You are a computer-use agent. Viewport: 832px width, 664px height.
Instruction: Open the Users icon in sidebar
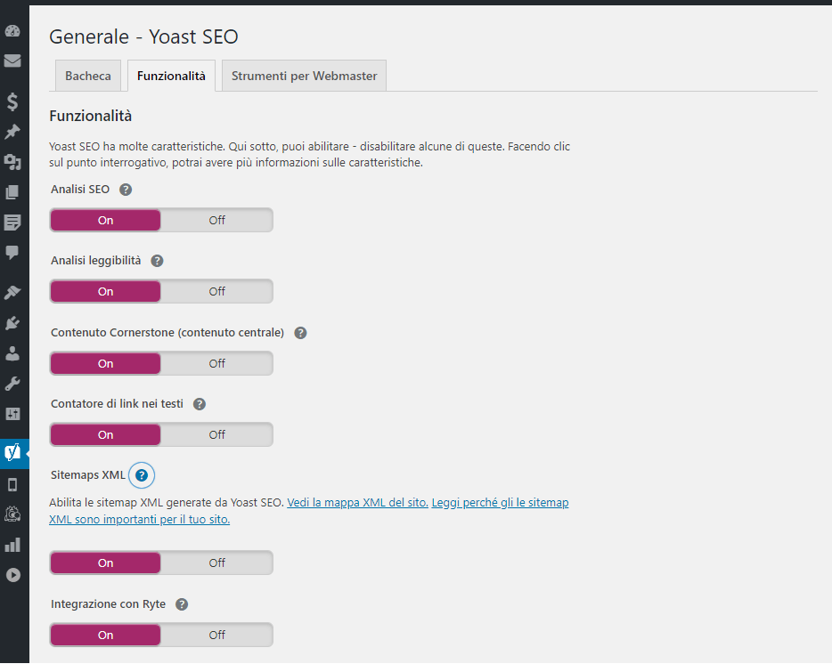pos(12,353)
